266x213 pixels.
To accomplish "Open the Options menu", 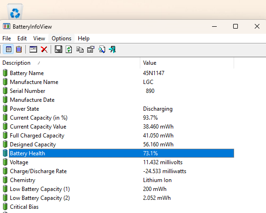I will 61,38.
